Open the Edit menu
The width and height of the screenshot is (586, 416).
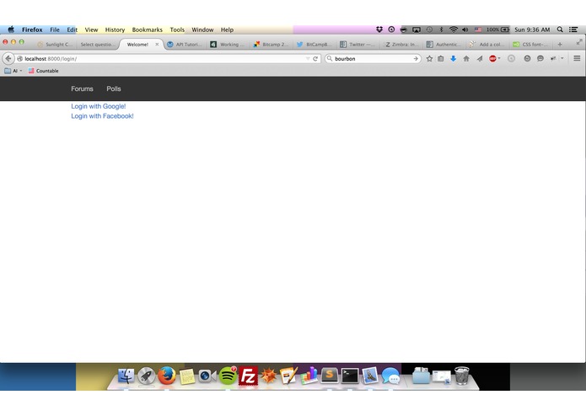[72, 29]
